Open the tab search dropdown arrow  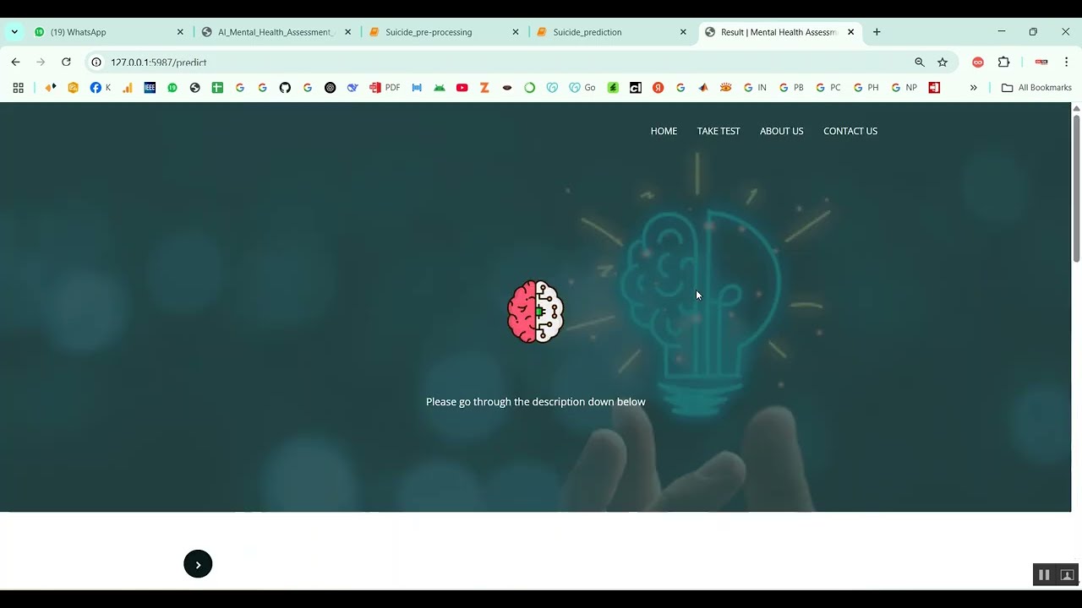click(x=14, y=32)
